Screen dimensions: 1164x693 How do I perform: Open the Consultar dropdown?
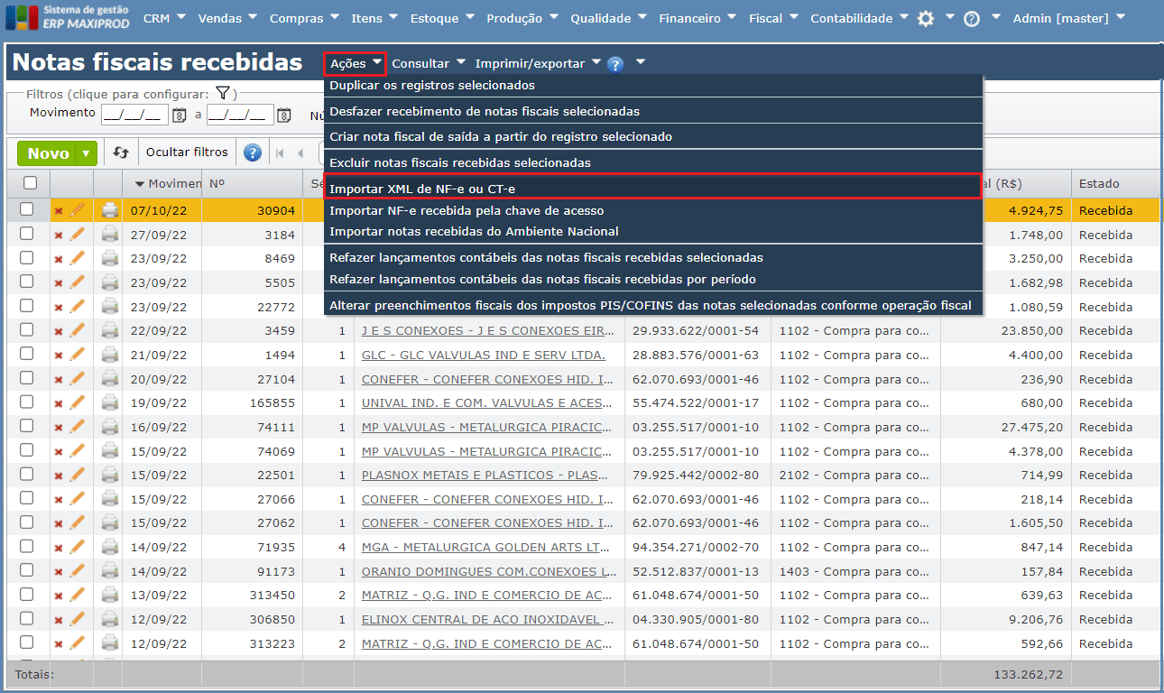click(x=429, y=64)
